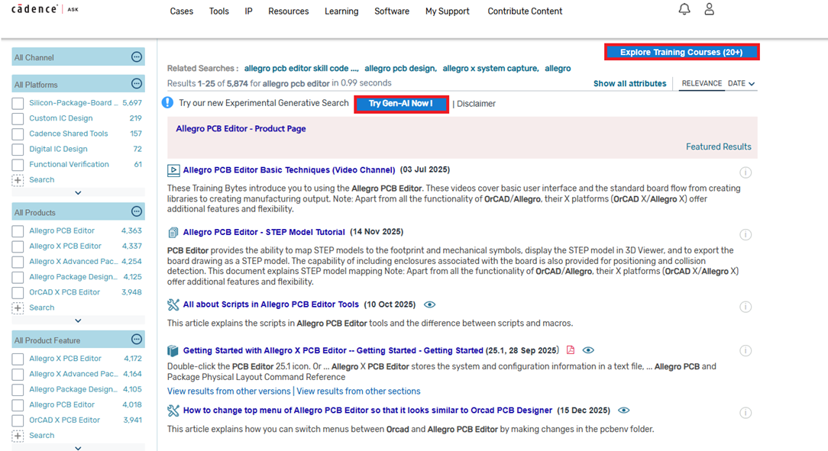
Task: Click the All Products ellipsis options icon
Action: [137, 211]
